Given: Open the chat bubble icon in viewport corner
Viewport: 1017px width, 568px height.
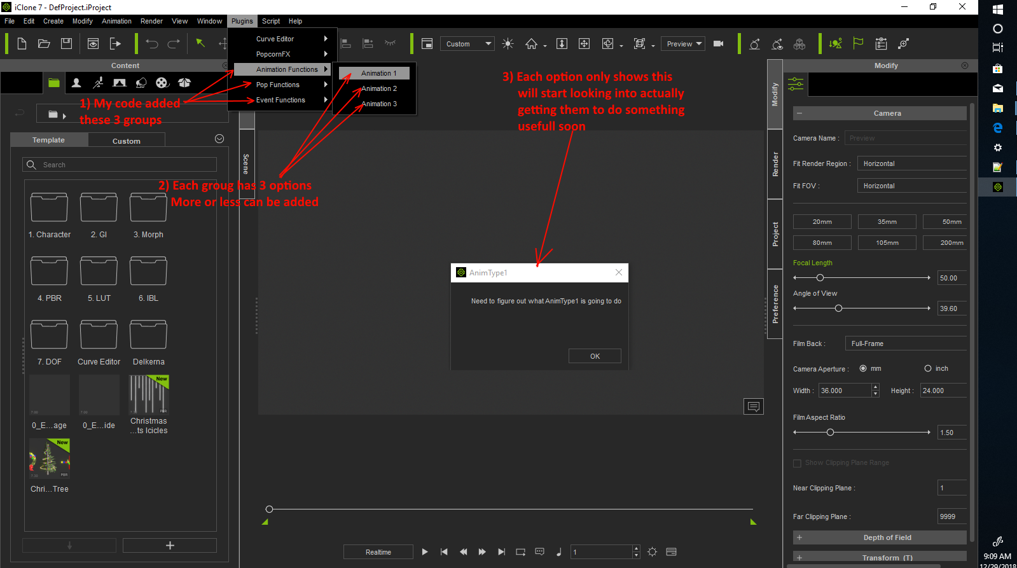Looking at the screenshot, I should coord(754,406).
